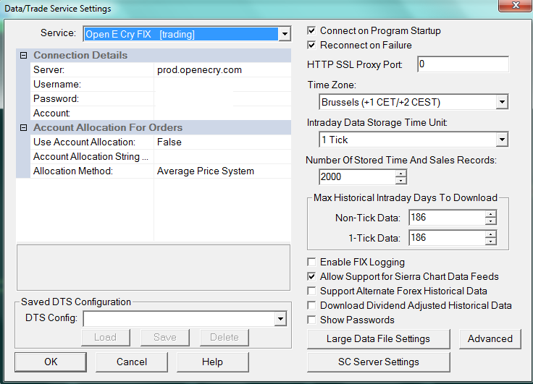The height and width of the screenshot is (384, 533).
Task: Click the OK button
Action: [x=51, y=362]
